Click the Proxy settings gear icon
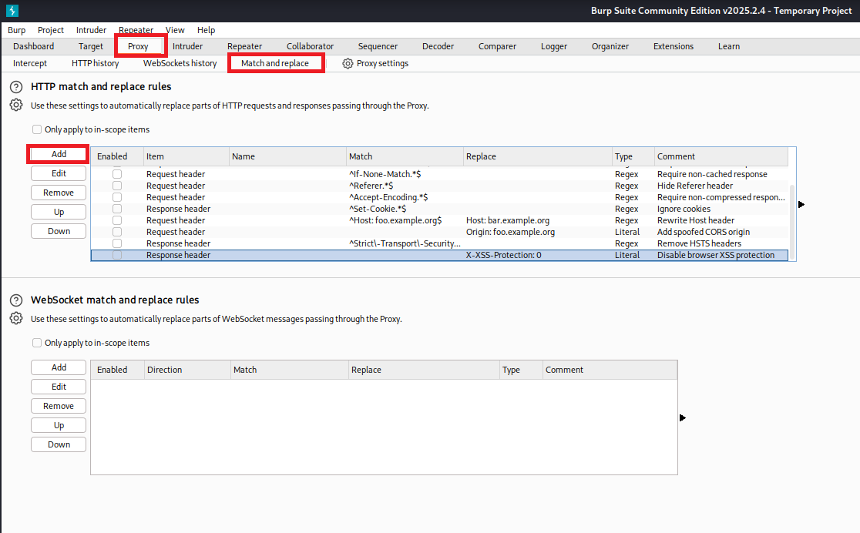 pyautogui.click(x=348, y=63)
